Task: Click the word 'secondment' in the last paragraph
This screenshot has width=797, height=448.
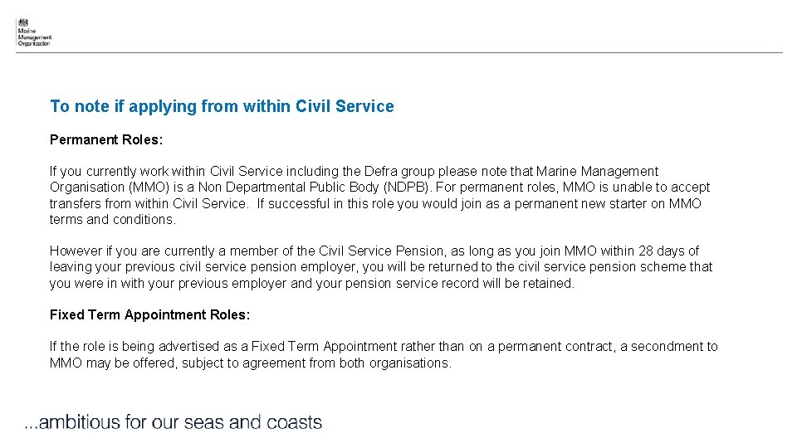Action: [x=667, y=347]
